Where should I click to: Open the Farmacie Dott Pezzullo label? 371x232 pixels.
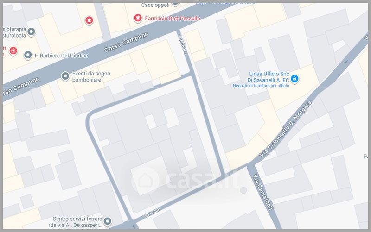pos(173,18)
